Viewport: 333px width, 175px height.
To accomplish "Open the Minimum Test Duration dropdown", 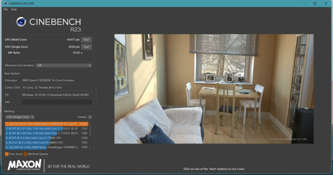I will point(63,65).
